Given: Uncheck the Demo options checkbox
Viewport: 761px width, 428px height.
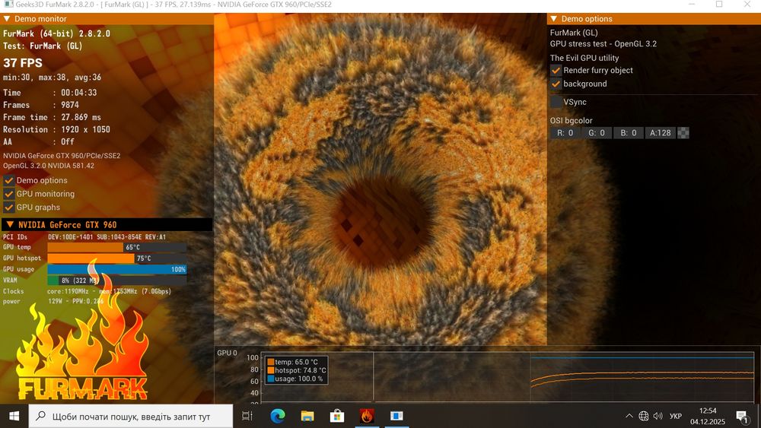Looking at the screenshot, I should point(8,180).
